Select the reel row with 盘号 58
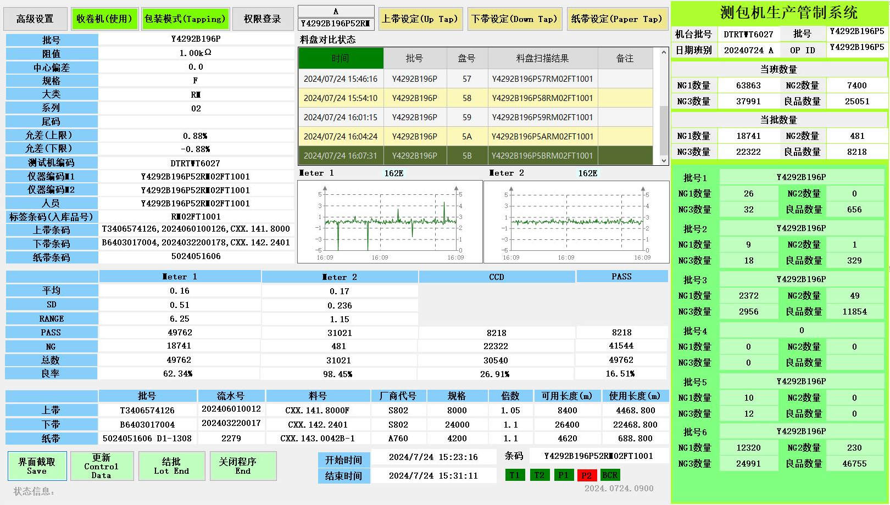The width and height of the screenshot is (890, 505). click(x=466, y=98)
